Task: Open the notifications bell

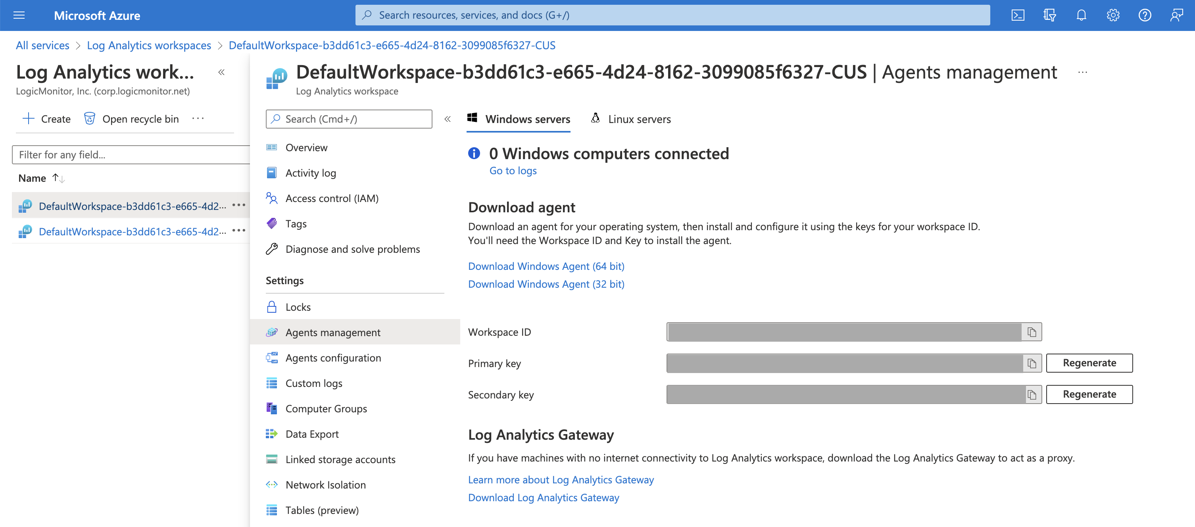Action: click(1081, 15)
